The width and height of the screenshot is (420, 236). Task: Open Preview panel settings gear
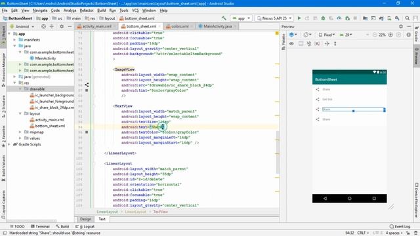pos(401,26)
